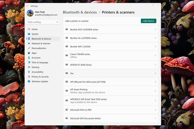The width and height of the screenshot is (194, 129).
Task: Open the Home settings page
Action: pyautogui.click(x=43, y=29)
